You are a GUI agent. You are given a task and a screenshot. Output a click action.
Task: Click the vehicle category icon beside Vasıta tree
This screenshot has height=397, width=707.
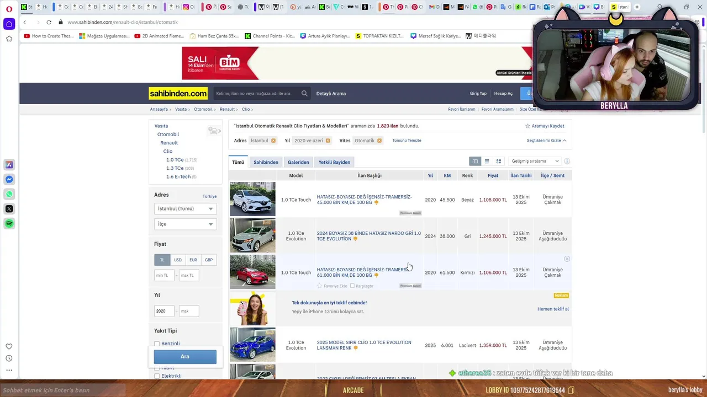coord(214,131)
